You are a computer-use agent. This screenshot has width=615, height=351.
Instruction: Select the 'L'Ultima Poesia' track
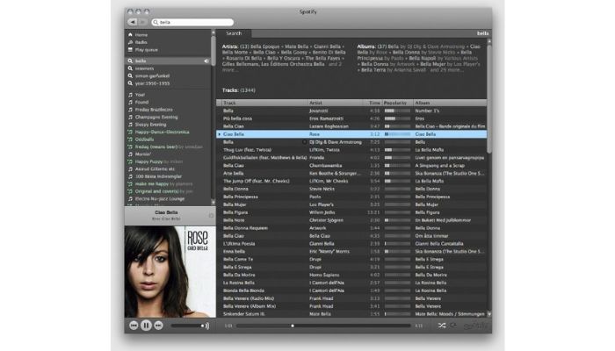[x=351, y=244]
